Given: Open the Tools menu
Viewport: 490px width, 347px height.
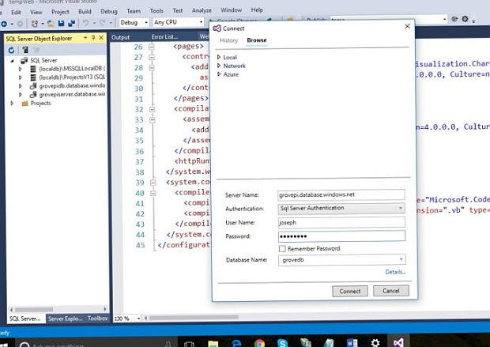Looking at the screenshot, I should tap(156, 10).
